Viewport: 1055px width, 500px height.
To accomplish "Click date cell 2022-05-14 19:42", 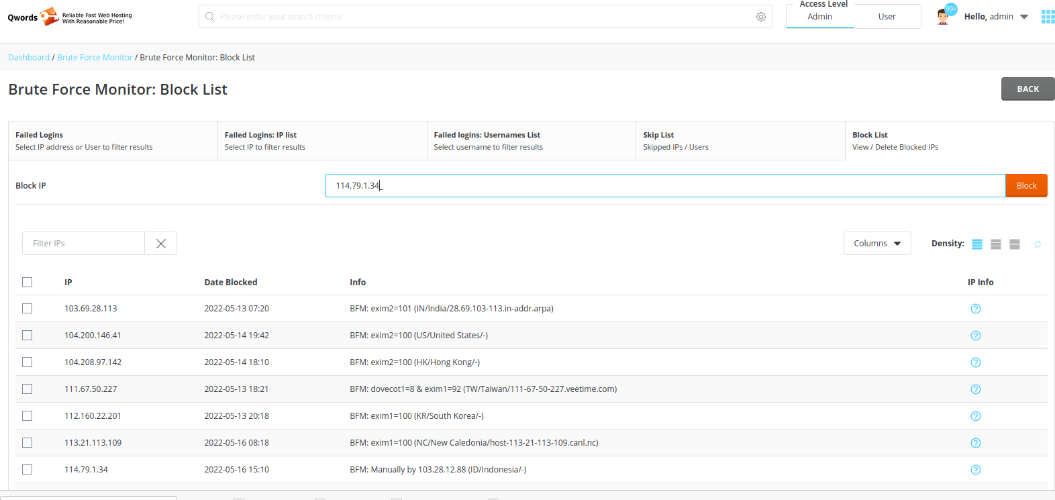I will click(x=237, y=336).
